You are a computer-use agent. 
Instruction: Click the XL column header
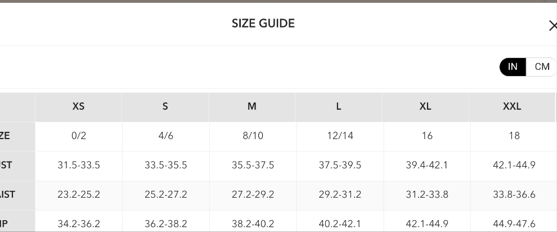click(x=425, y=106)
